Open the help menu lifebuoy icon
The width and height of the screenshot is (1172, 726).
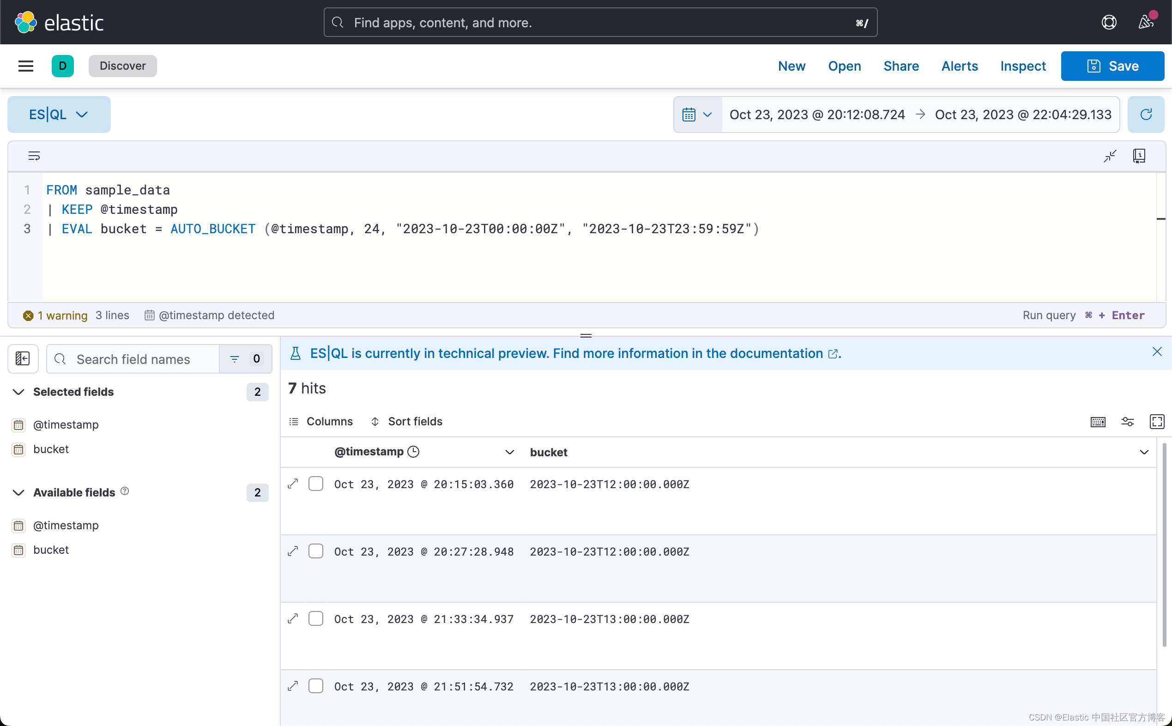point(1109,22)
